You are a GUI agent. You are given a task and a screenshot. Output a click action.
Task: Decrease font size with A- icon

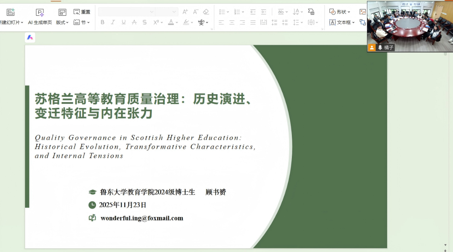(196, 12)
